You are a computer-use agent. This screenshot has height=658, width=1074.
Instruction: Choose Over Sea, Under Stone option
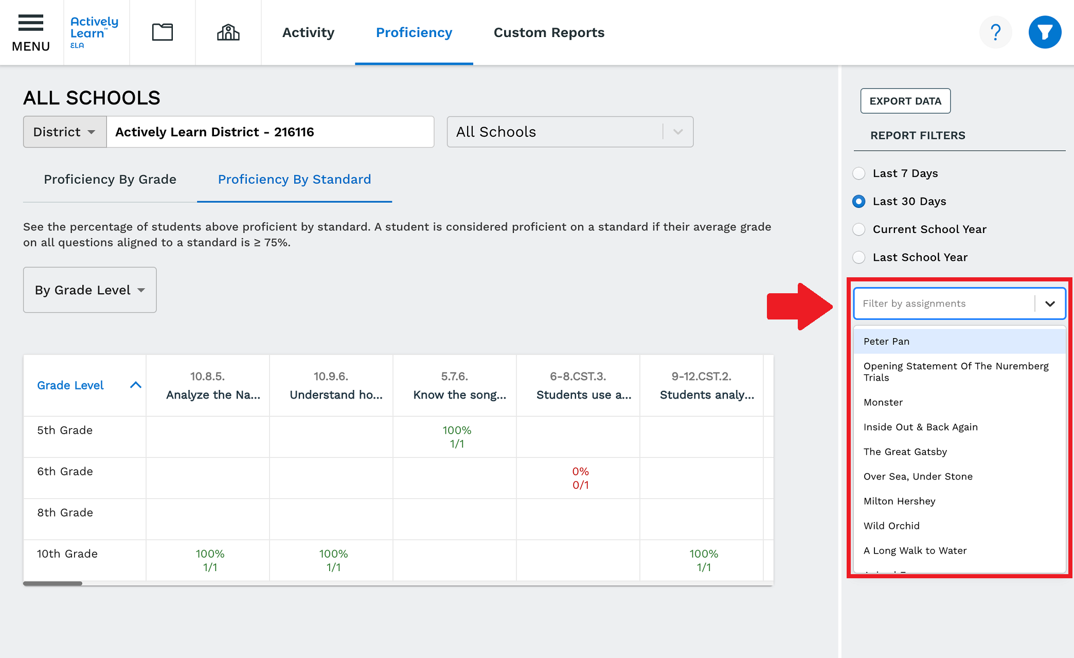959,476
